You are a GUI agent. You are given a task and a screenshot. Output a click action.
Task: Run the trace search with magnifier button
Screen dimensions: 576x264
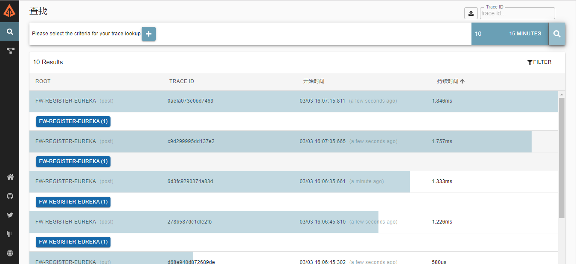click(557, 34)
